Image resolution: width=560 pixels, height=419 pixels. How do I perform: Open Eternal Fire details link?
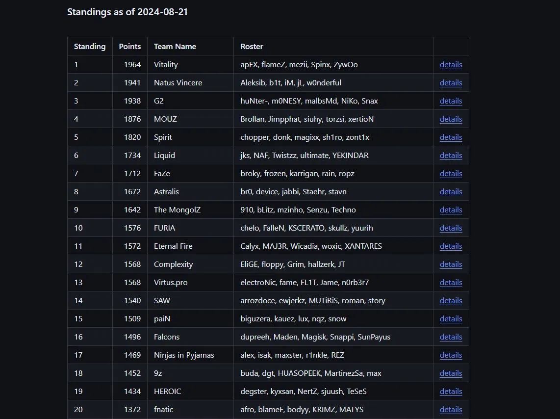click(451, 246)
